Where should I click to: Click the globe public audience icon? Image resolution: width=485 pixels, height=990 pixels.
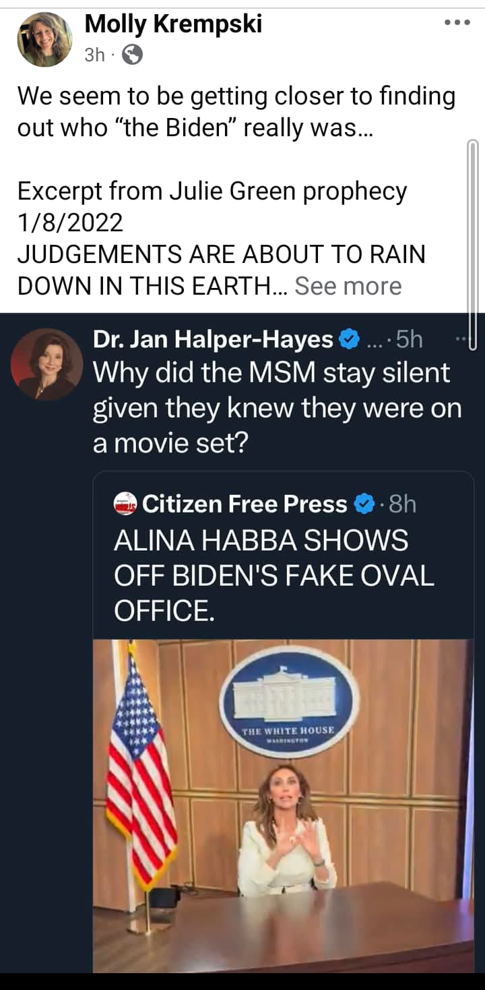[132, 55]
